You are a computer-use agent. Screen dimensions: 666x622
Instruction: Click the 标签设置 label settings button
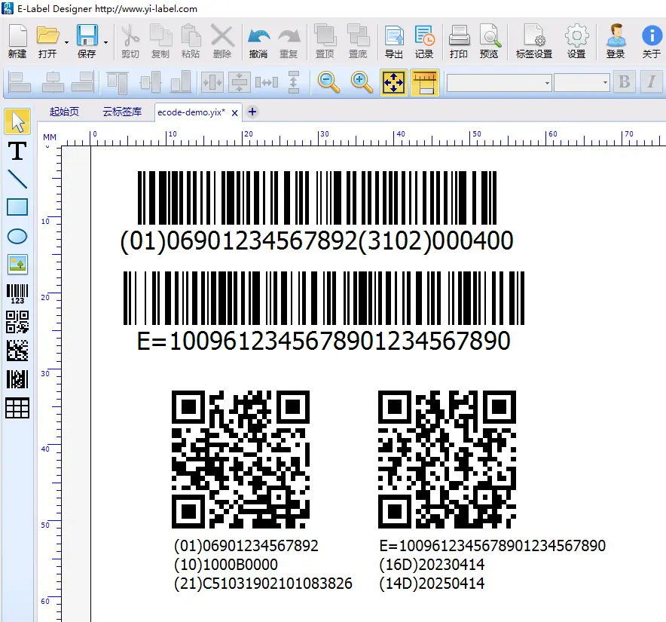(x=533, y=41)
